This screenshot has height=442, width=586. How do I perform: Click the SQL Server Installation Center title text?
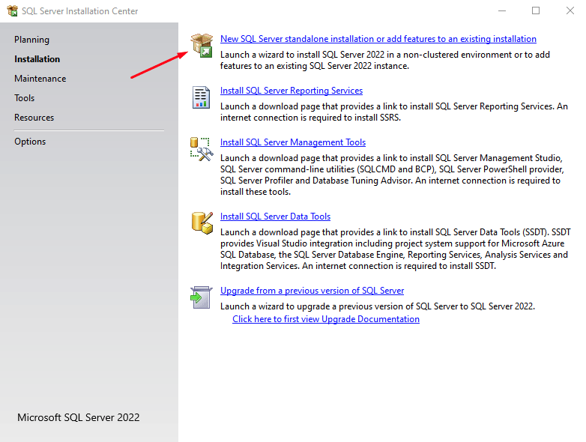(x=79, y=11)
